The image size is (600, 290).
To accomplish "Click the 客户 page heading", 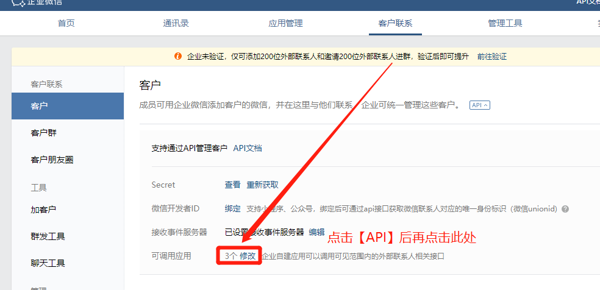I will 150,85.
